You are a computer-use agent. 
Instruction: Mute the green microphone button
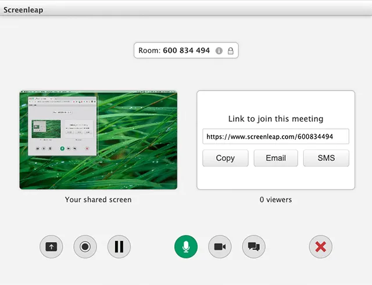pos(186,247)
